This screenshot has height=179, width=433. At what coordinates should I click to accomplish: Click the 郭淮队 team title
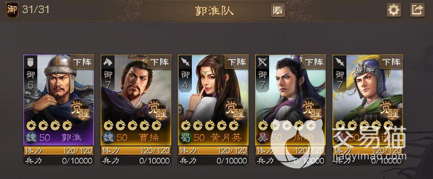215,11
